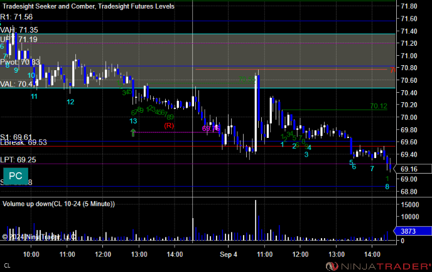
Task: Select 69.40 on the price axis
Action: click(409, 154)
